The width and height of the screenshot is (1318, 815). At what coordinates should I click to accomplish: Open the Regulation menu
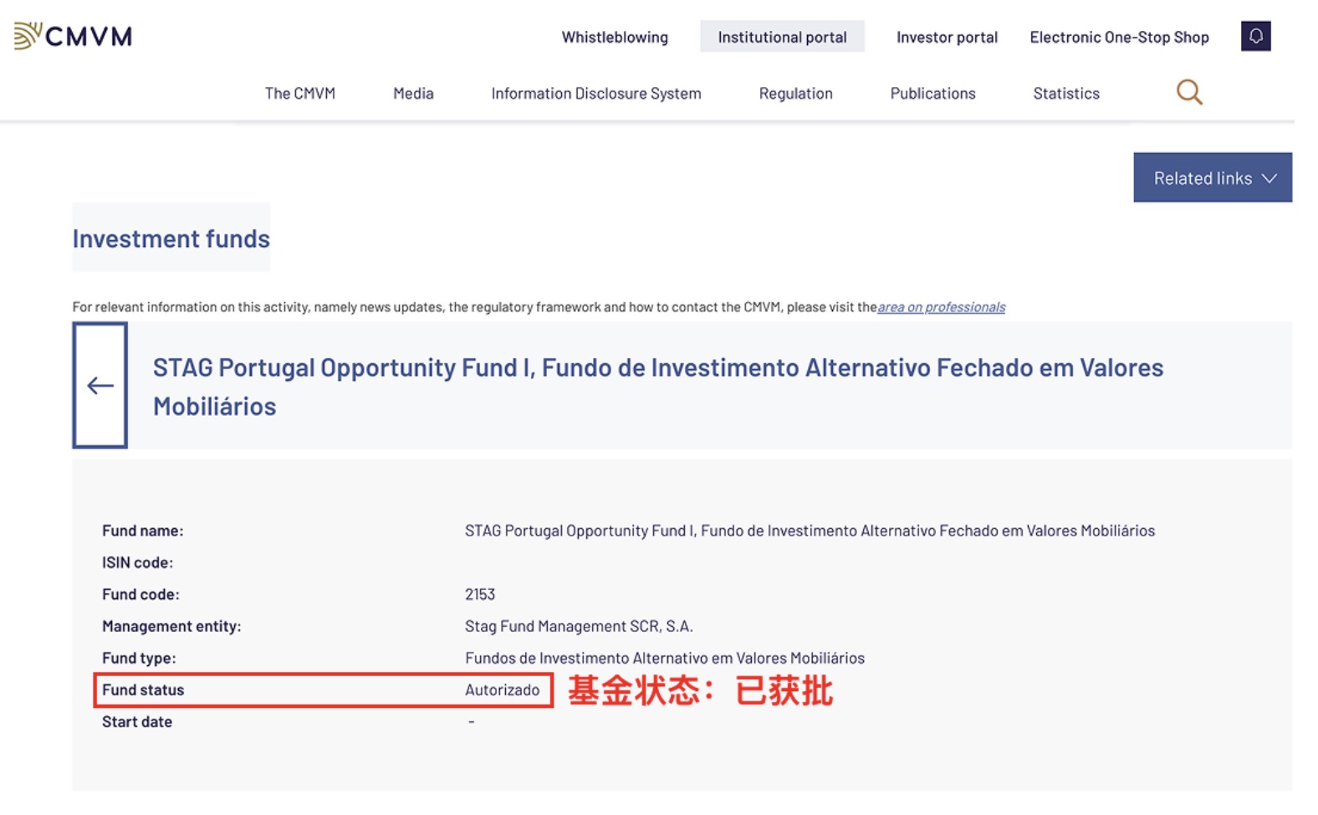coord(795,93)
